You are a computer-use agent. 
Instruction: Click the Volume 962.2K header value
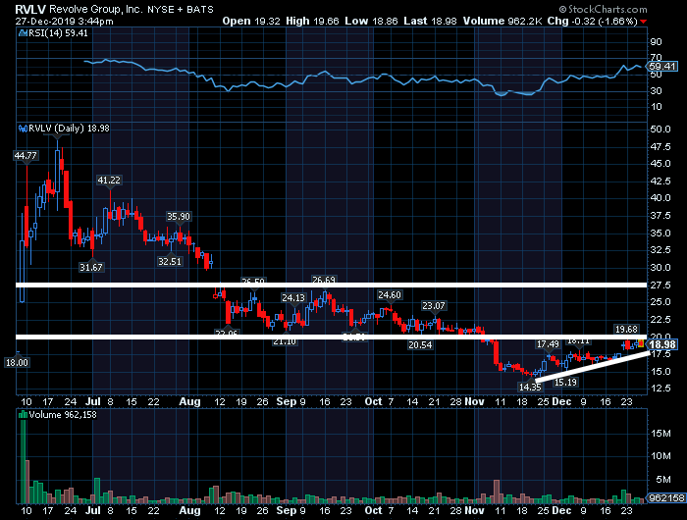(503, 21)
